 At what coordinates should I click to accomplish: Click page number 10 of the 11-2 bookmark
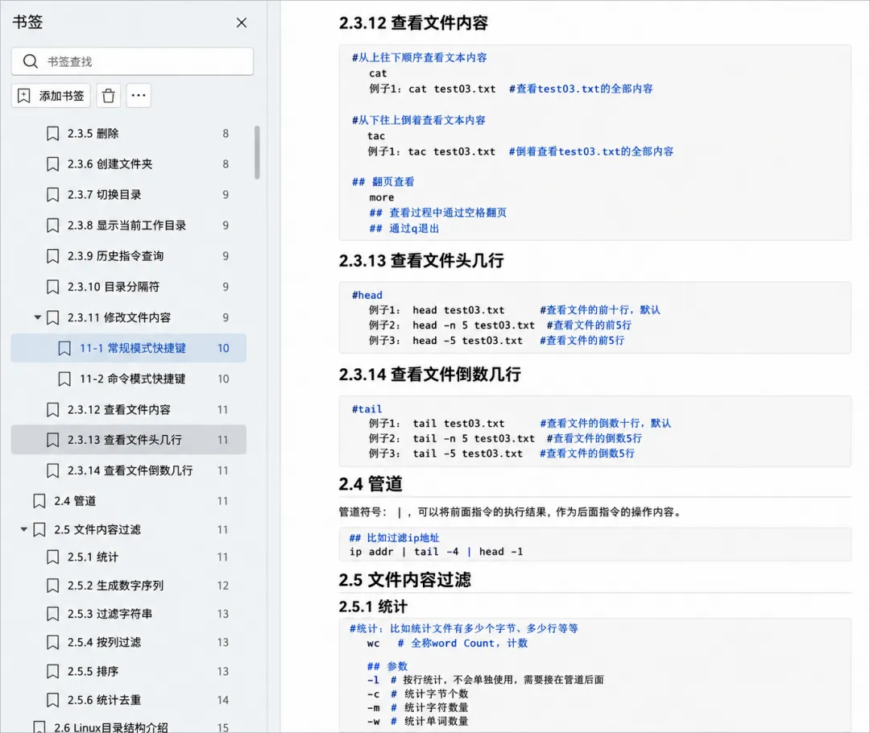pos(223,379)
